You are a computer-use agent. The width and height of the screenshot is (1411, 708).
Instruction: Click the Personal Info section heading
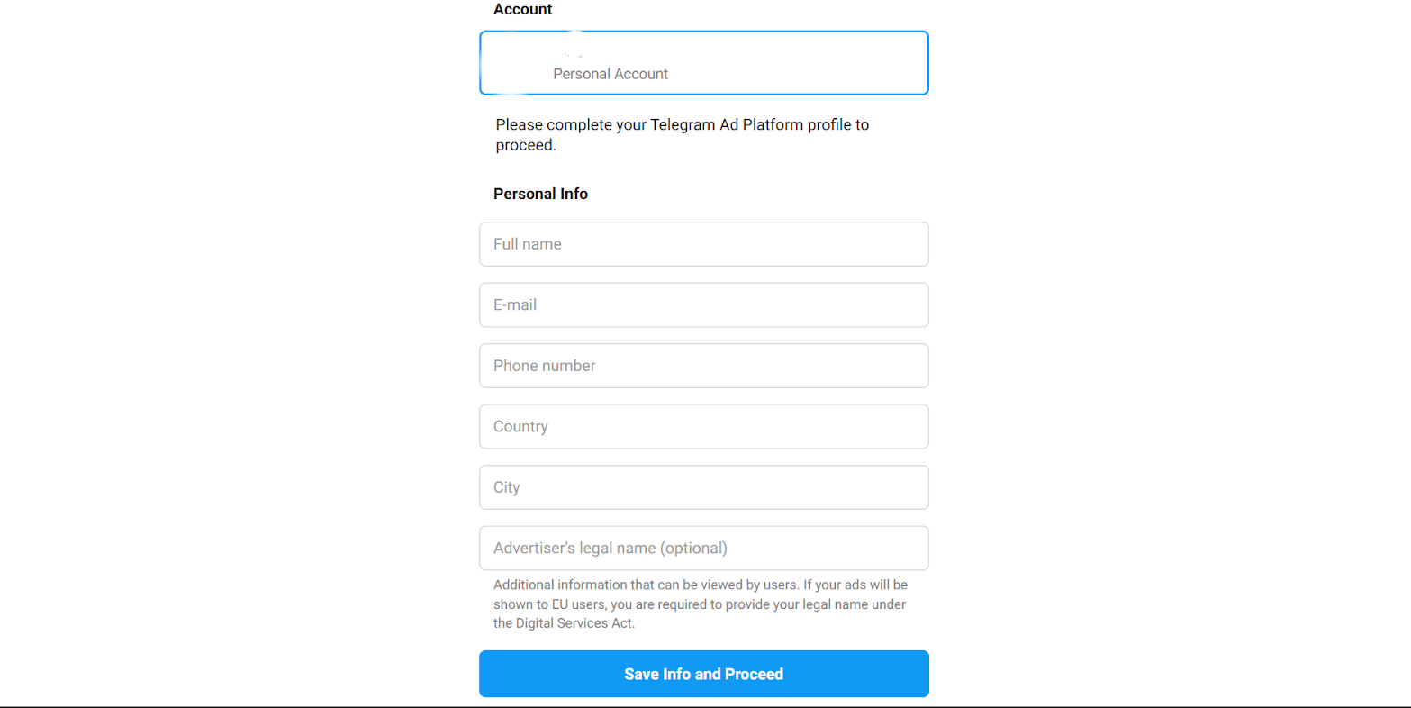point(540,194)
